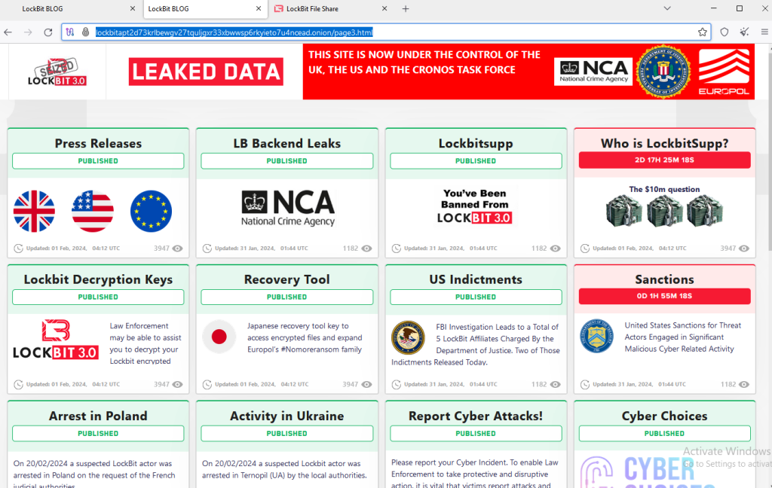The height and width of the screenshot is (488, 772).
Task: Go back to the previous page
Action: (x=8, y=32)
